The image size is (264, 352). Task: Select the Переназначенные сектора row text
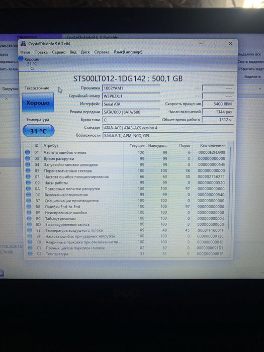coord(68,170)
